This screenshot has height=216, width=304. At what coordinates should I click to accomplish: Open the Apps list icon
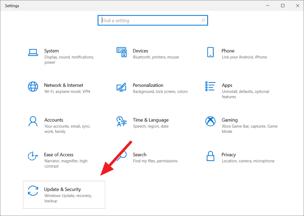click(210, 86)
